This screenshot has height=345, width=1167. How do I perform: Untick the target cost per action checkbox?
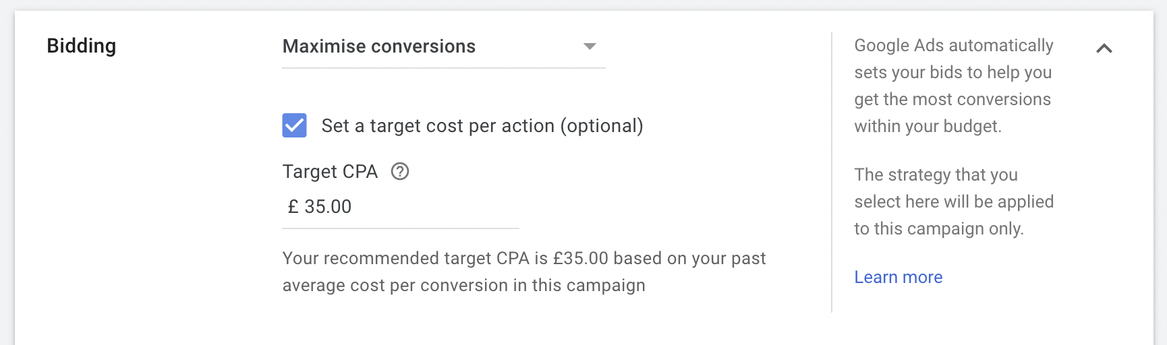(x=294, y=125)
